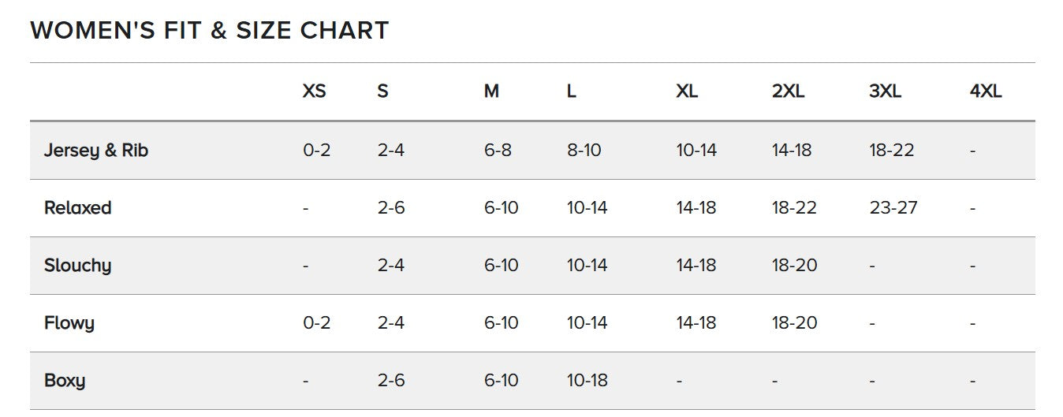Click Flowy row's 0-2 XS cell
This screenshot has height=417, width=1063.
coord(316,323)
